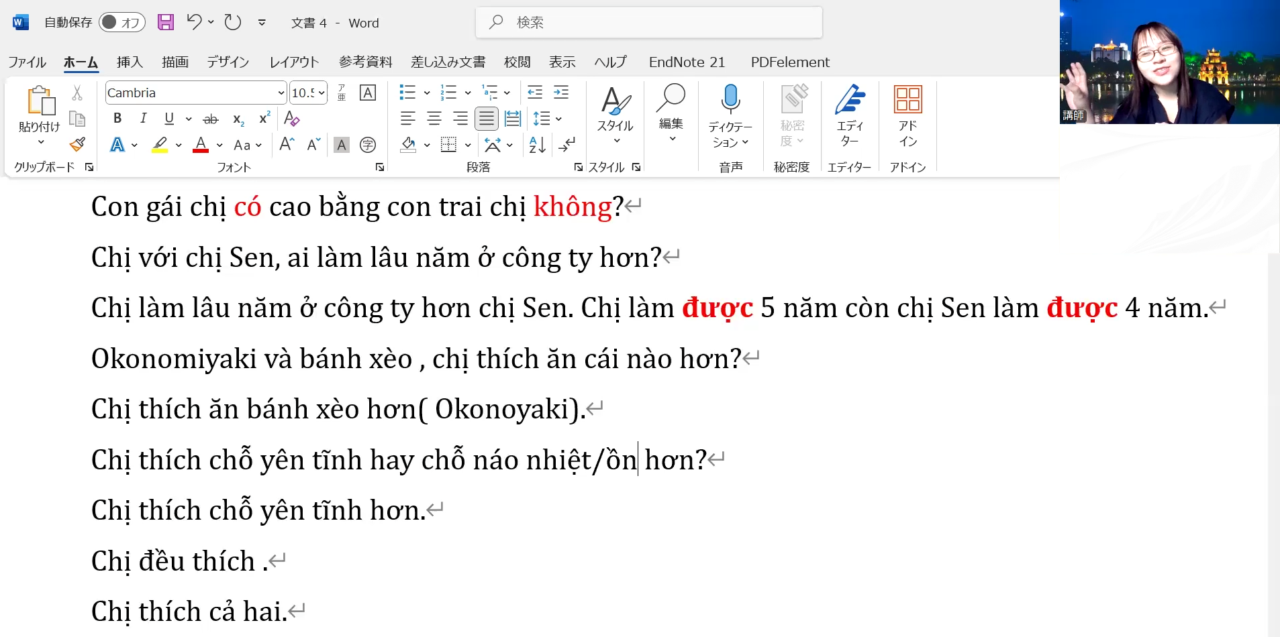
Task: Toggle Bold formatting
Action: [117, 119]
